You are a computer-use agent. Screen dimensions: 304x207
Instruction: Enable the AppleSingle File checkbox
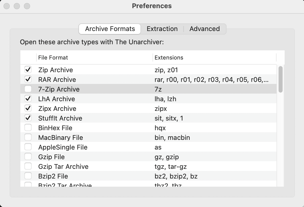point(28,147)
